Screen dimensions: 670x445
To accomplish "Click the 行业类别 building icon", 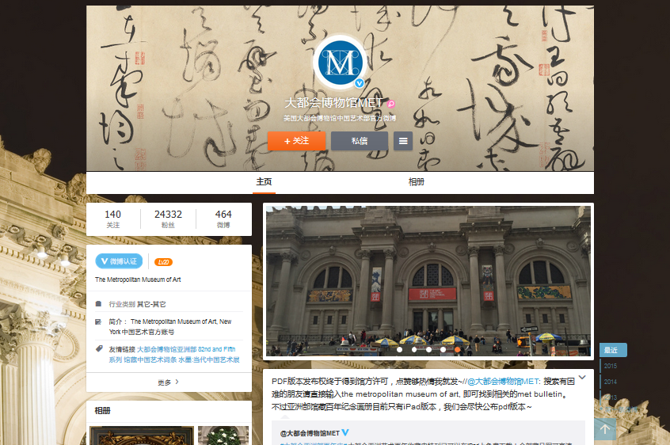I will point(99,304).
